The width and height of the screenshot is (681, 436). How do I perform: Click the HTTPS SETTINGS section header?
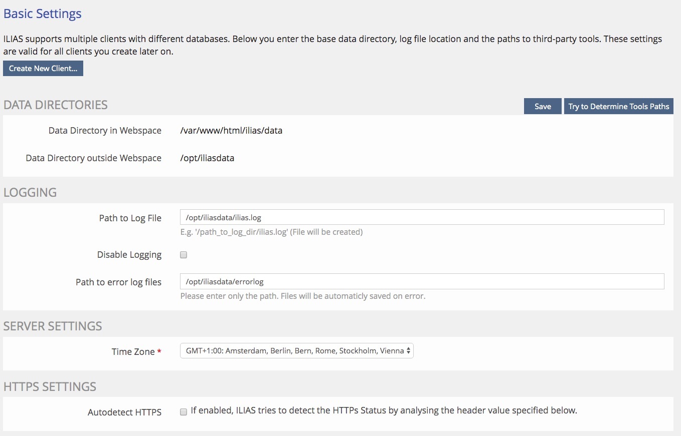pos(50,386)
